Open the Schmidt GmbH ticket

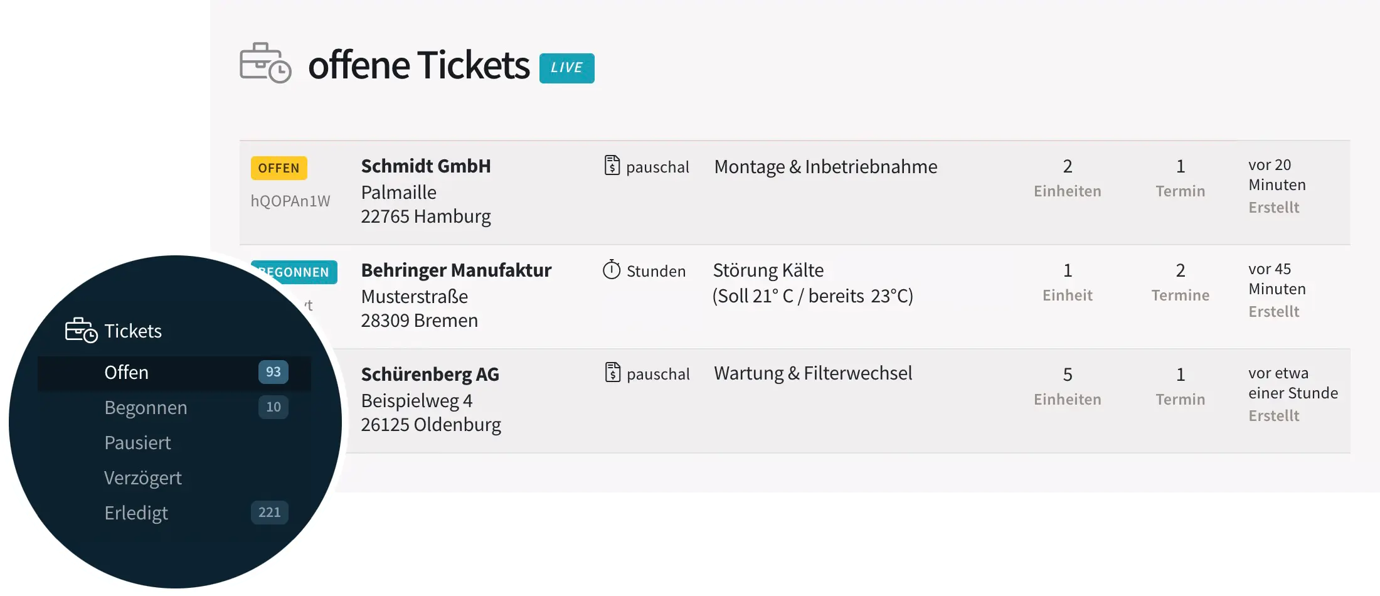click(425, 166)
